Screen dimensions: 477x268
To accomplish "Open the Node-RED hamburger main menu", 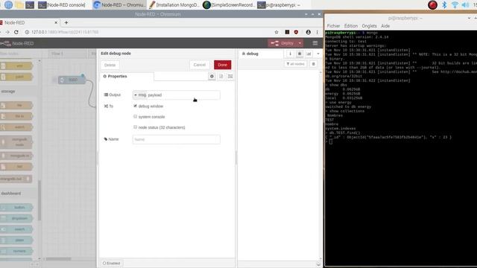I will [315, 43].
